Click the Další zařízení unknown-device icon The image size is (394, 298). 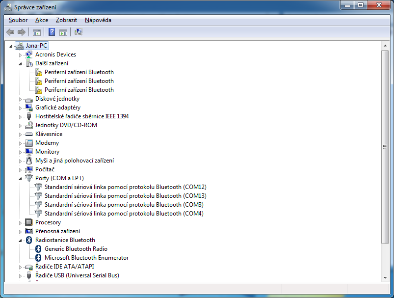[29, 63]
